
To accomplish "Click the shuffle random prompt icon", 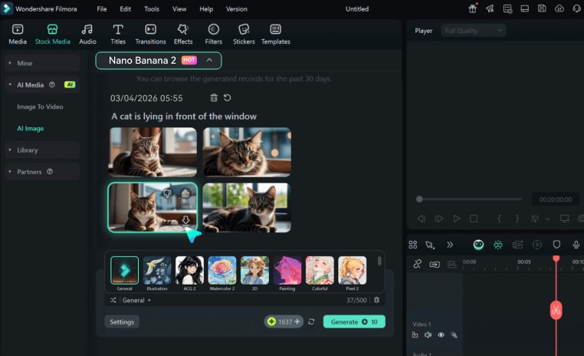I will (x=113, y=301).
